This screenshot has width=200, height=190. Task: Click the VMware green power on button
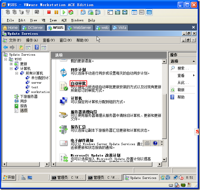64,12
